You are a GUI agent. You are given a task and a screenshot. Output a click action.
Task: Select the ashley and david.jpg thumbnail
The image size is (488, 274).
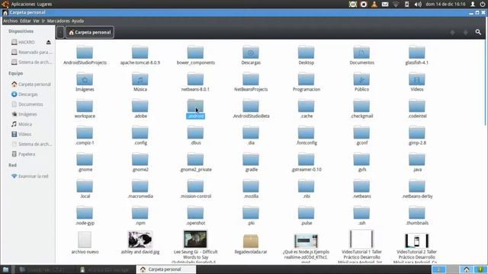tap(140, 240)
